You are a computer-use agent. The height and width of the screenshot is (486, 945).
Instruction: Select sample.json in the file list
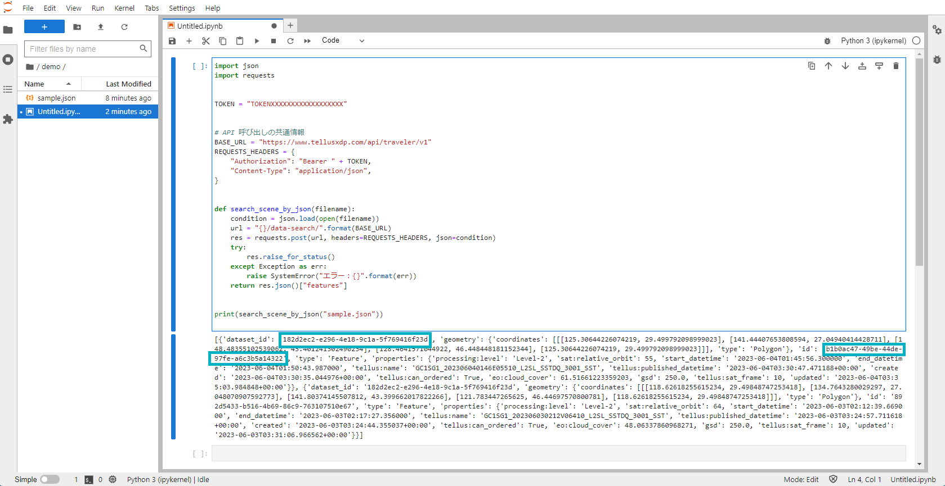[88, 98]
